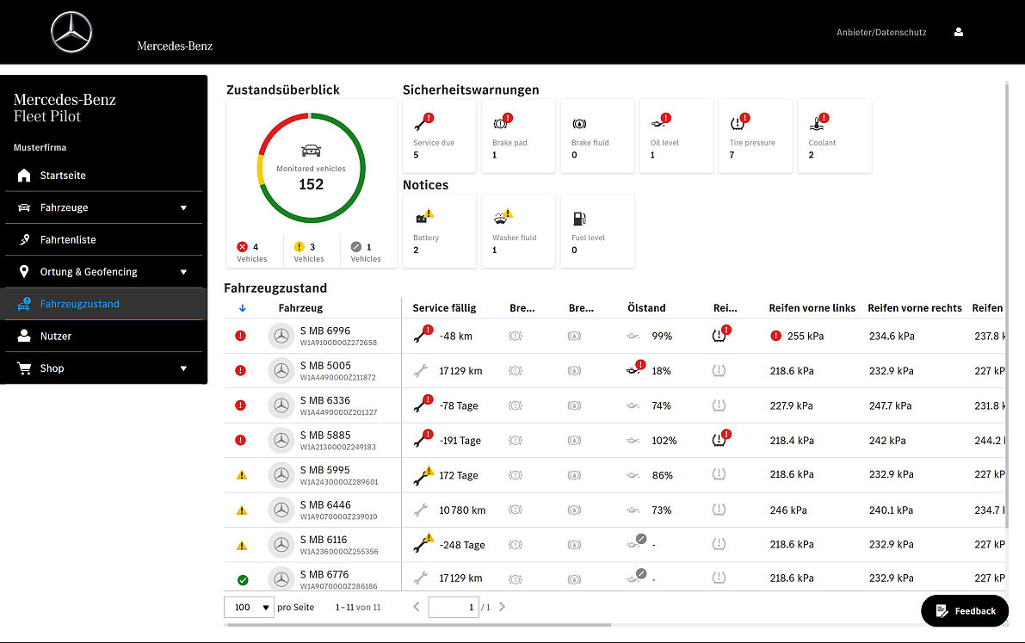Click the Coolant warning card
The width and height of the screenshot is (1025, 643).
click(834, 136)
